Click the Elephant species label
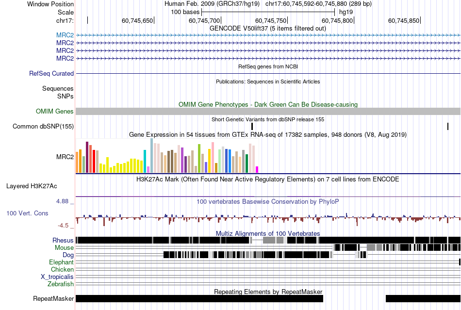 click(61, 262)
